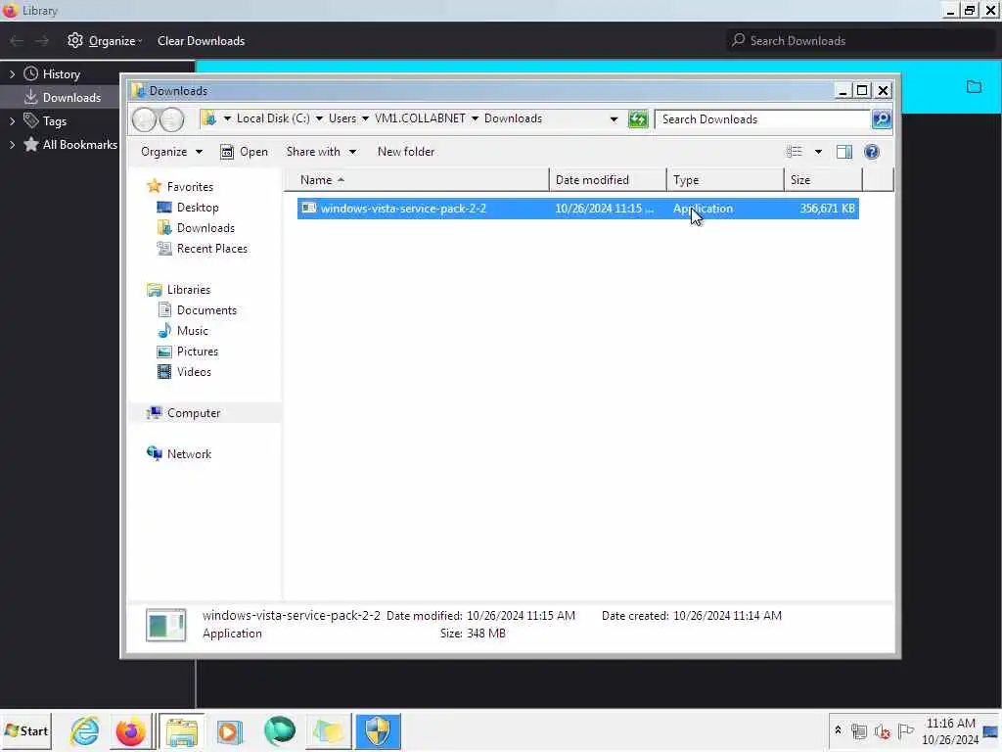
Task: Click the Windows Start button
Action: pos(26,730)
